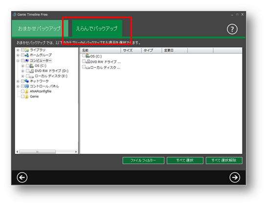Viewport: 267px width, 206px height.
Task: Check ローカル ディスク checkbox in file list
Action: (x=84, y=67)
